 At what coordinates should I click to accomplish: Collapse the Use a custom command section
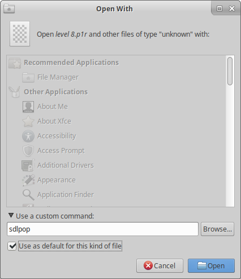(x=11, y=216)
